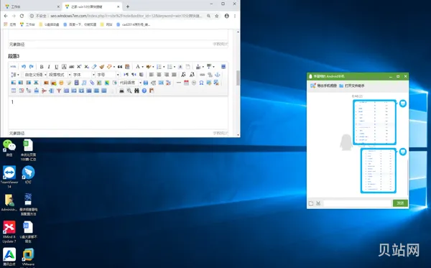The width and height of the screenshot is (431, 268).
Task: Insert horizontal rule line icon
Action: pos(179,83)
